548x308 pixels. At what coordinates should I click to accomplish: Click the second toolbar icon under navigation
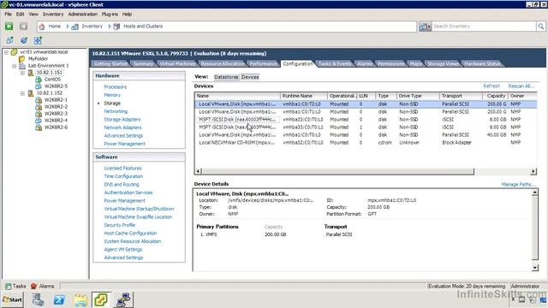24,40
